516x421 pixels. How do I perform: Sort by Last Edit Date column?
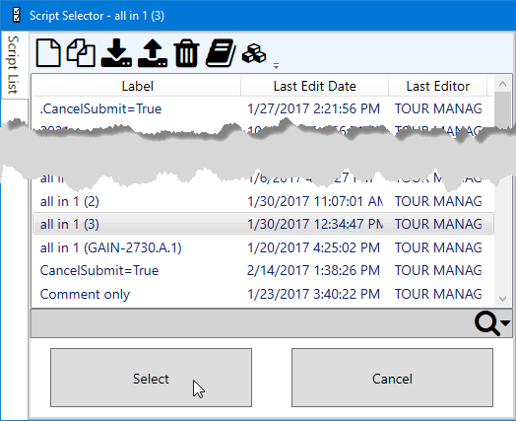pos(314,86)
